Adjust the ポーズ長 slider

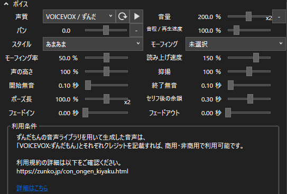pyautogui.click(x=106, y=99)
